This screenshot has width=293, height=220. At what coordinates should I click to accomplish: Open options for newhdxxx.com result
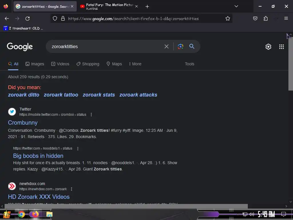pyautogui.click(x=71, y=189)
